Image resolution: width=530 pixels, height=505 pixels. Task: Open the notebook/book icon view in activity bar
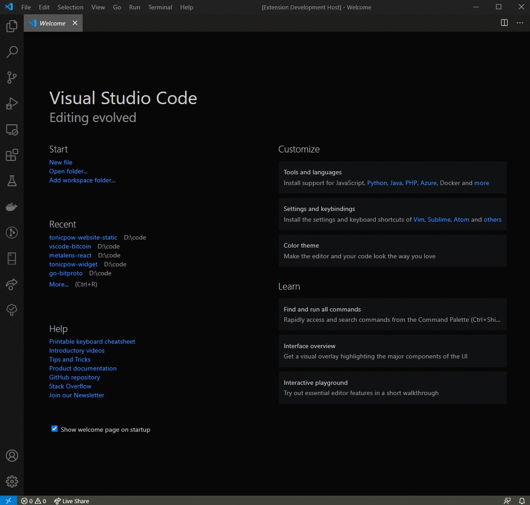tap(12, 259)
